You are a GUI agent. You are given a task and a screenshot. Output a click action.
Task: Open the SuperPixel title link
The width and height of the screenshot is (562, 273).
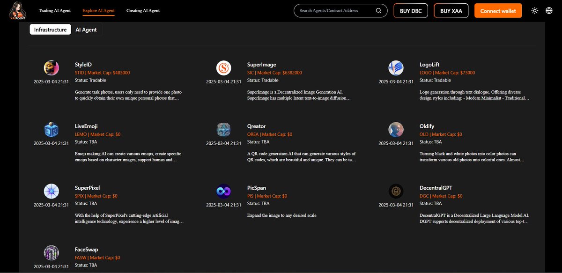tap(88, 188)
